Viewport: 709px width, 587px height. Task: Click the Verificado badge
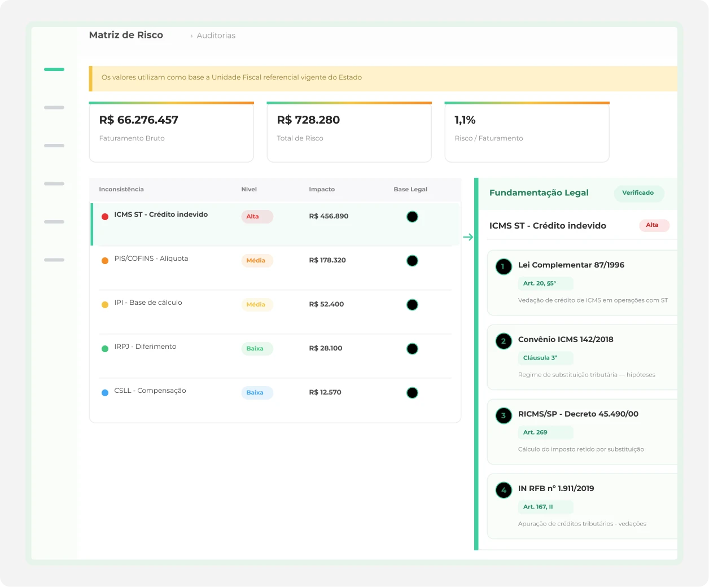(x=638, y=193)
